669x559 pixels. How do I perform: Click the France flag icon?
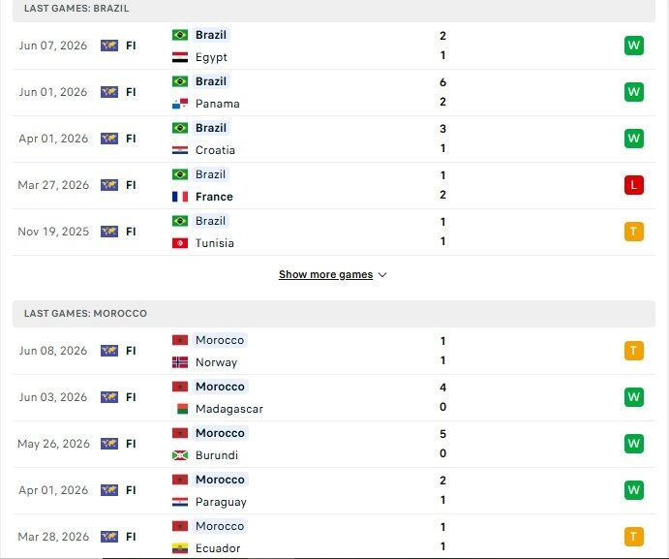(180, 197)
